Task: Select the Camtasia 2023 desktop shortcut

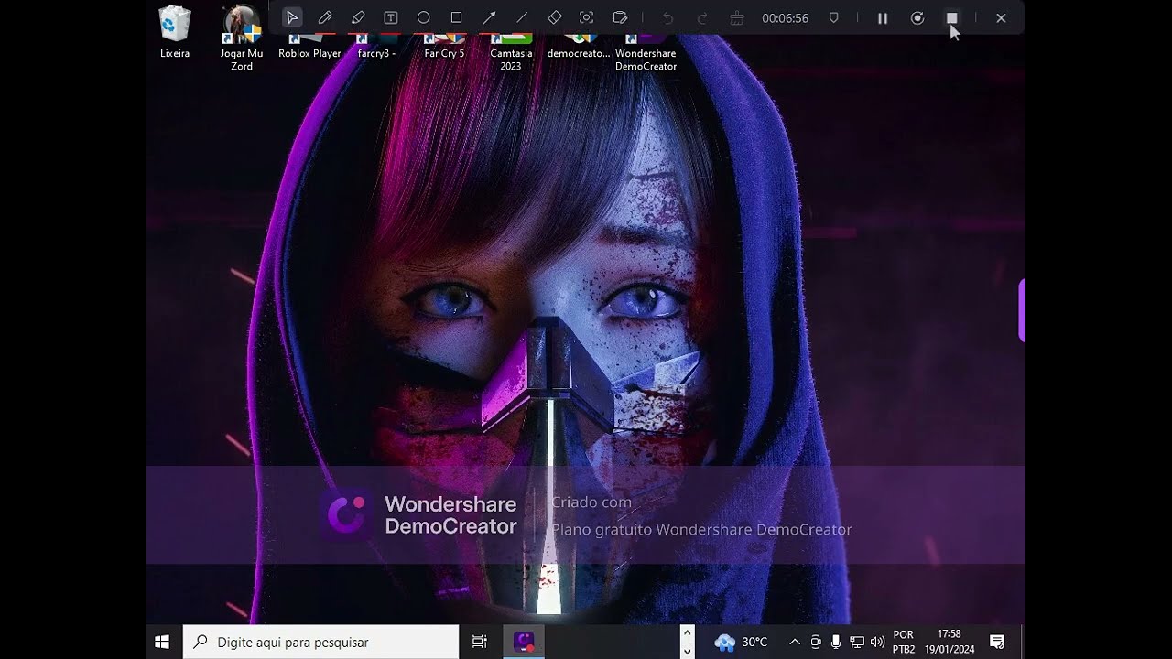Action: point(511,52)
